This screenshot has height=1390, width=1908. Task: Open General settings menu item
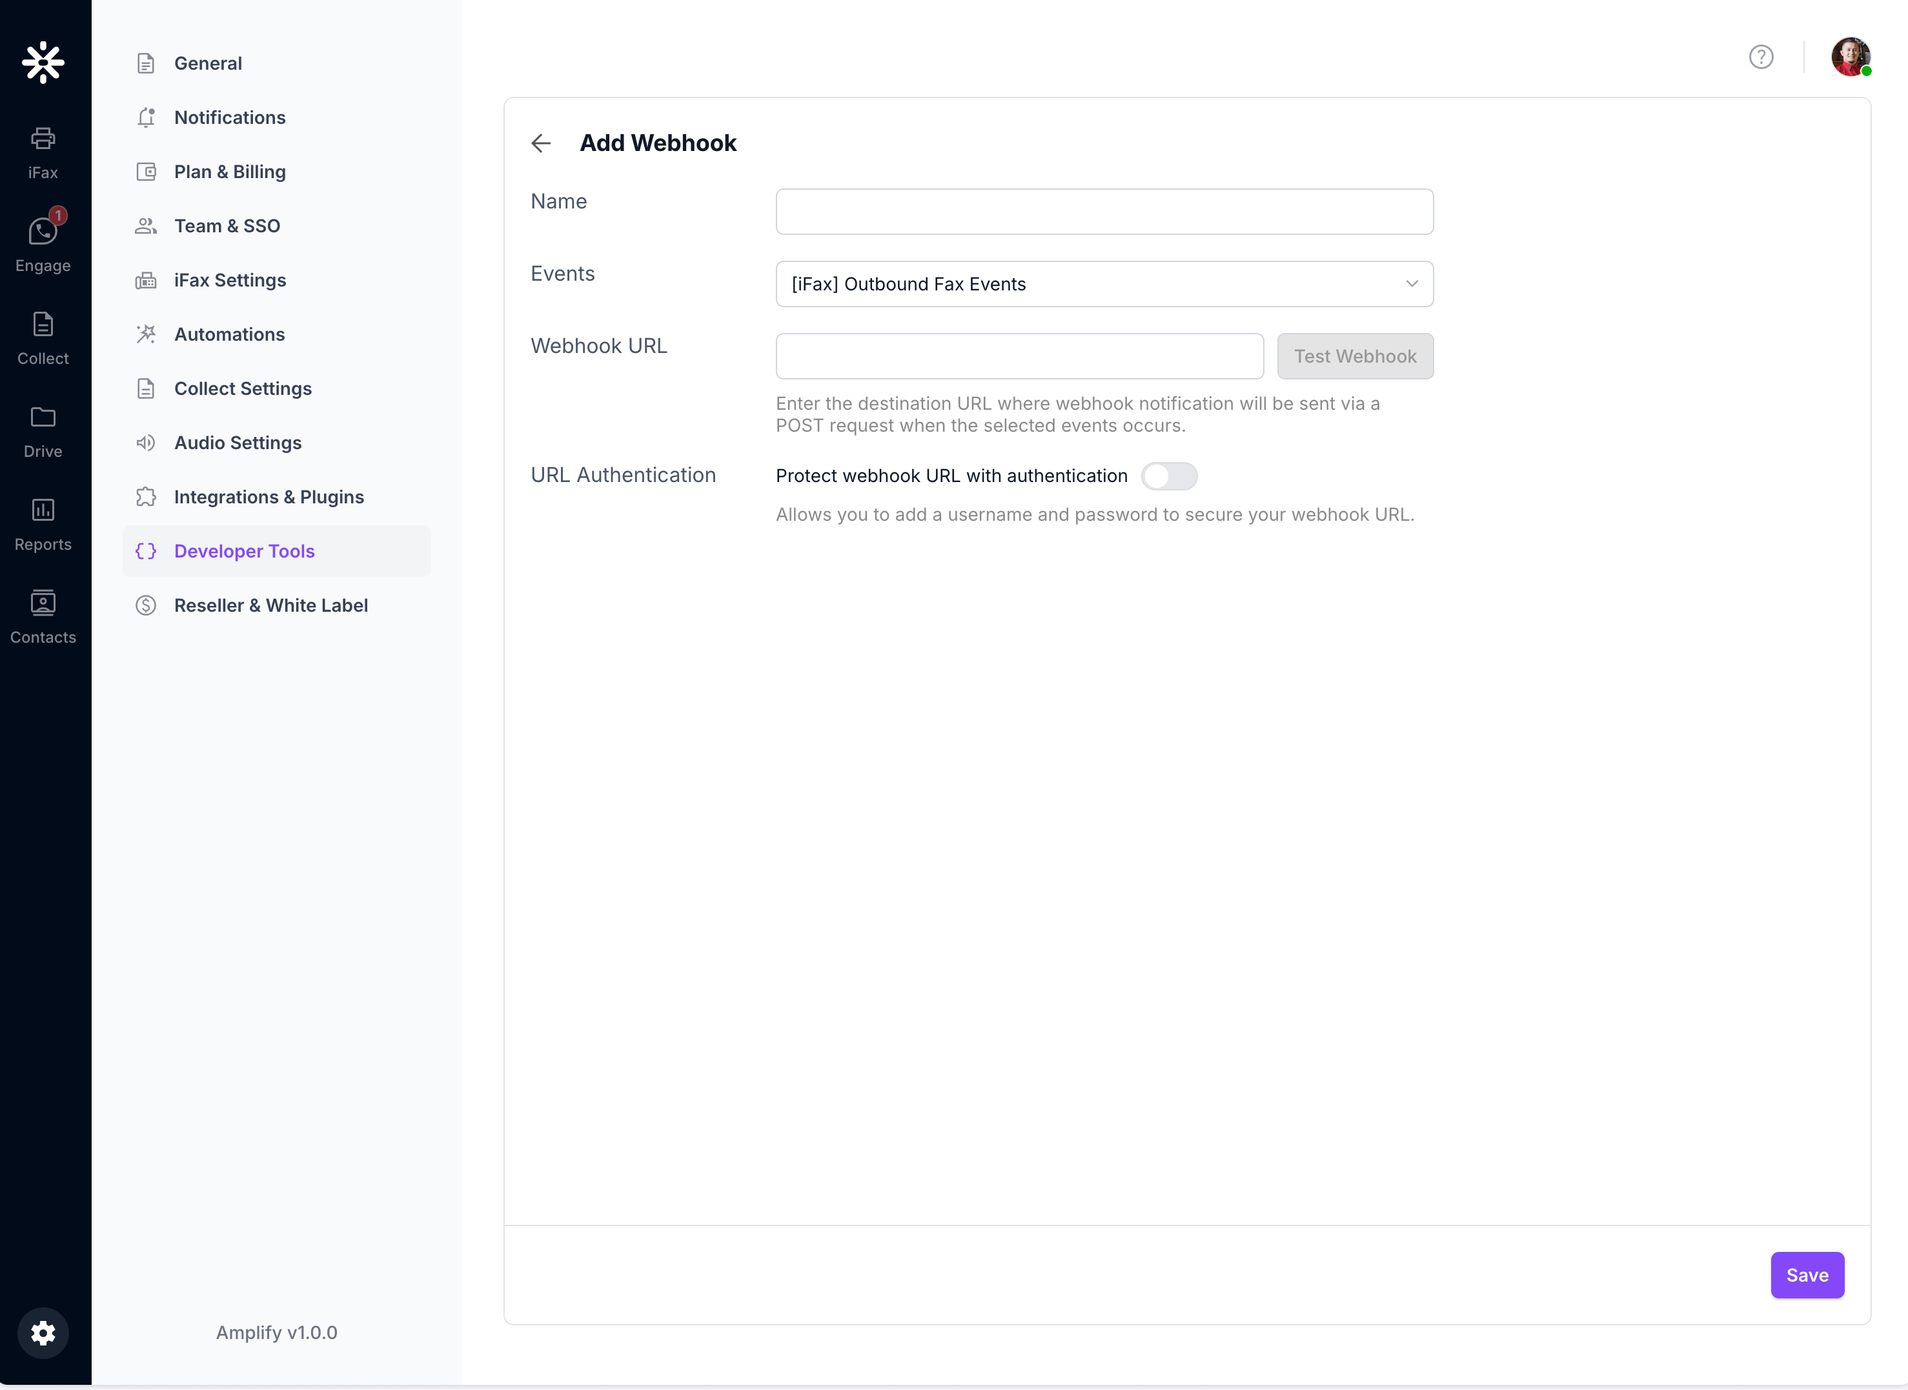tap(276, 63)
